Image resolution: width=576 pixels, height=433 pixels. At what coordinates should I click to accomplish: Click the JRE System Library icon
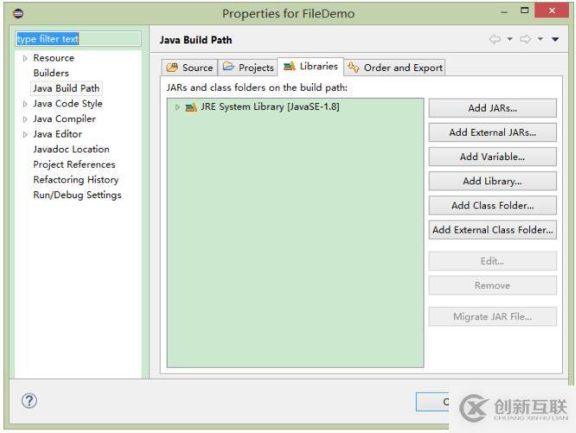coord(191,107)
